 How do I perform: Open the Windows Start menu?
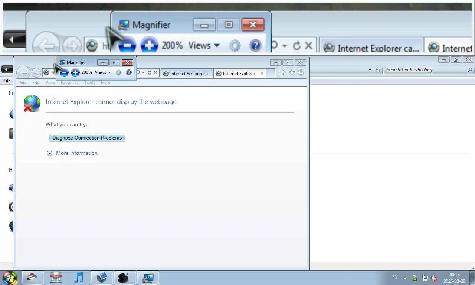tap(10, 278)
